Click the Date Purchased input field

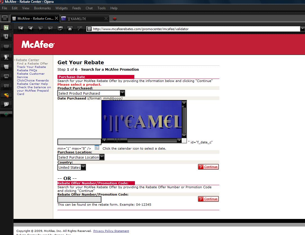coord(79,142)
